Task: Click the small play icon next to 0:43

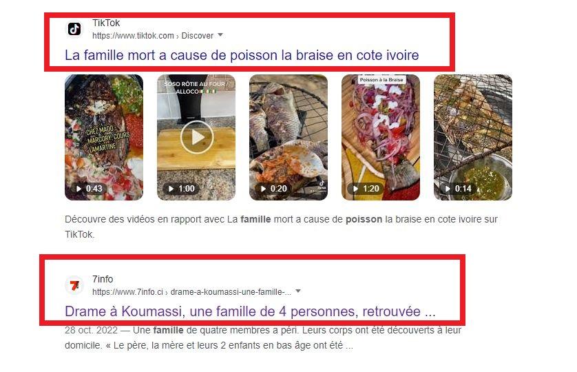Action: [x=78, y=189]
